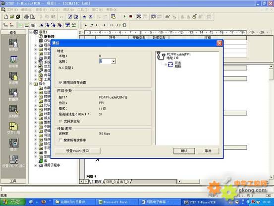The width and height of the screenshot is (274, 206).
Task: Click the Upload triangle icon
Action: coord(84,17)
